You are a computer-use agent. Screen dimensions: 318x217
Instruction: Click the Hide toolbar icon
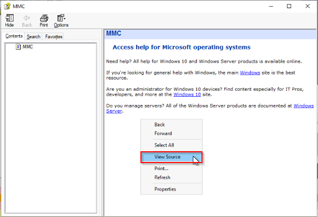click(x=9, y=20)
